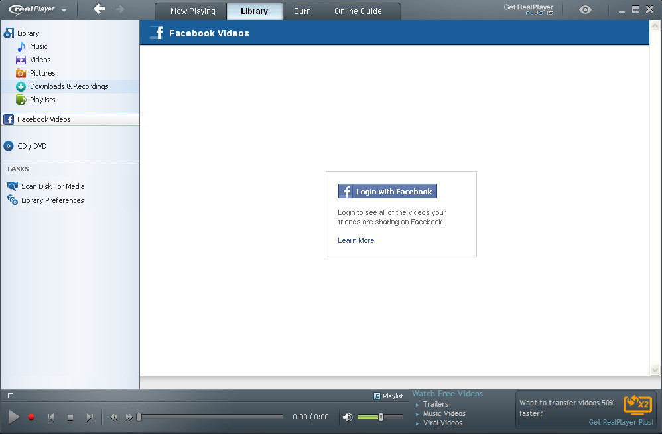Viewport: 662px width, 434px height.
Task: Stop playback with the stop button
Action: pyautogui.click(x=70, y=417)
